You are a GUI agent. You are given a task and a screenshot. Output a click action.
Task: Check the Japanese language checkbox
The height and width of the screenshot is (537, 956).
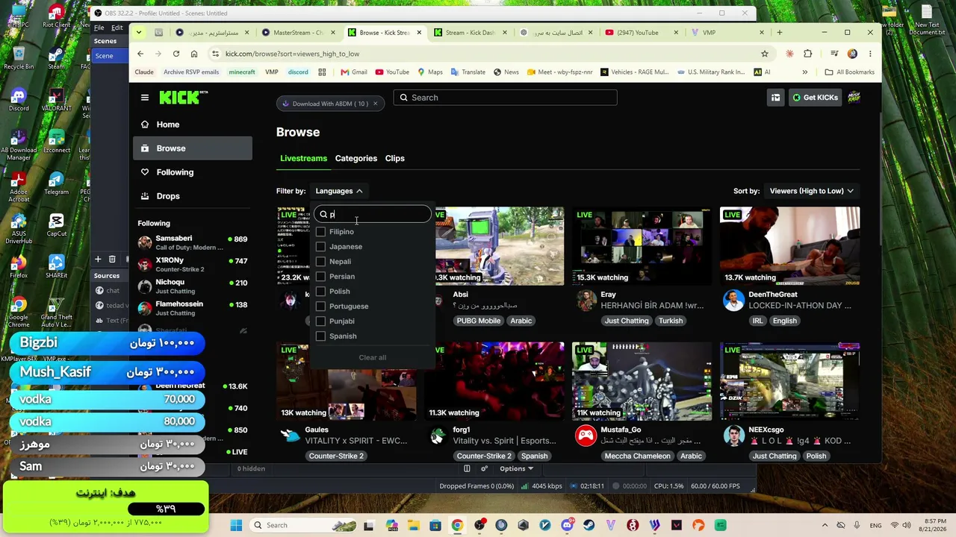coord(320,247)
